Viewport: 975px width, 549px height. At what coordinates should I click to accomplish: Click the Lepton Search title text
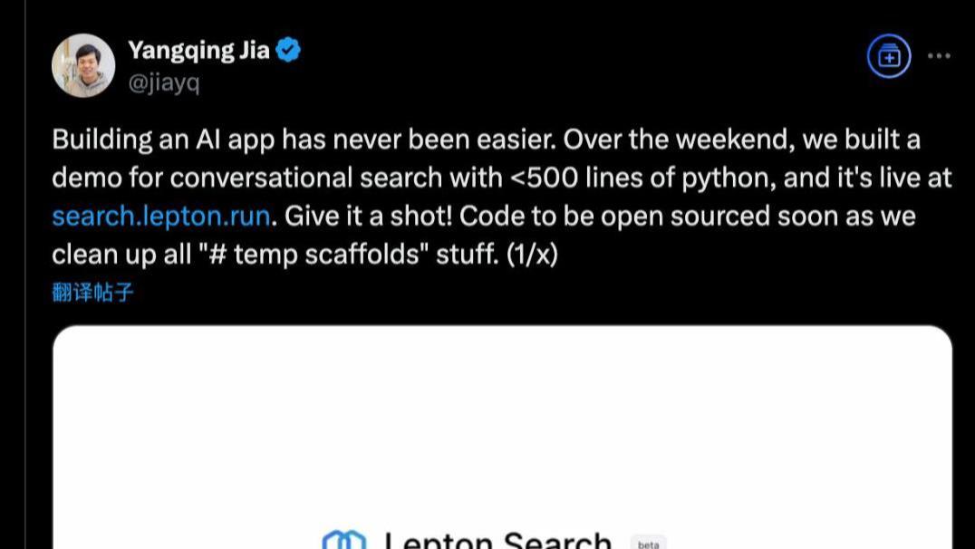(x=497, y=541)
